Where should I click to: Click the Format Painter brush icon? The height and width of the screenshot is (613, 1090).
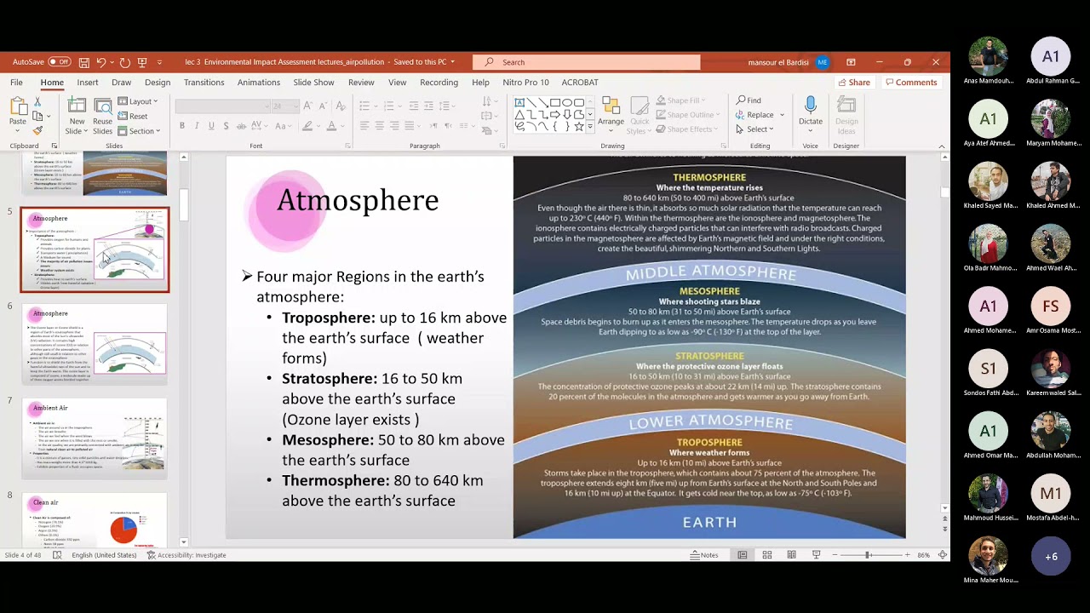point(37,130)
